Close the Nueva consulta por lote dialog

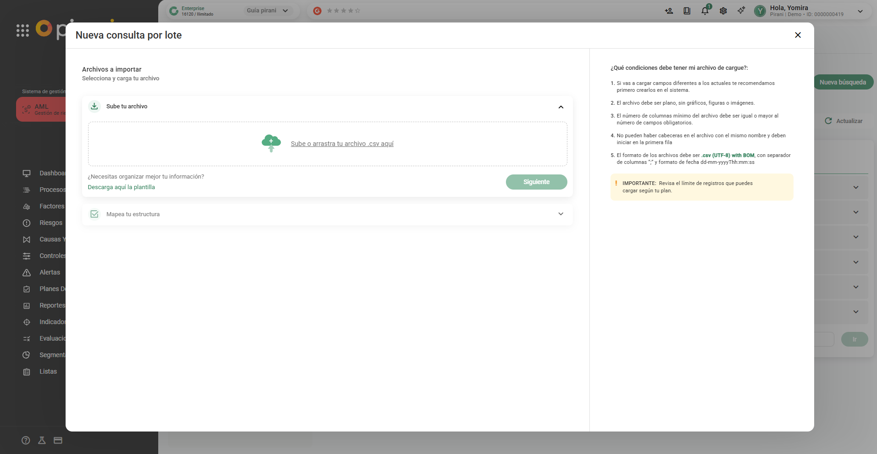pyautogui.click(x=798, y=35)
